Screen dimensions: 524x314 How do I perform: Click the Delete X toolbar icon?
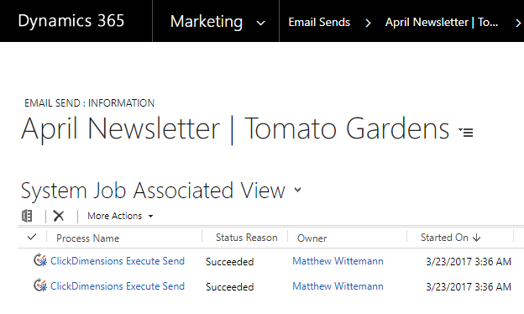(x=59, y=216)
